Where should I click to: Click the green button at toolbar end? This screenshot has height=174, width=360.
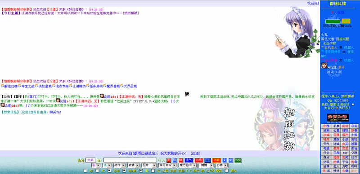[x=238, y=160]
